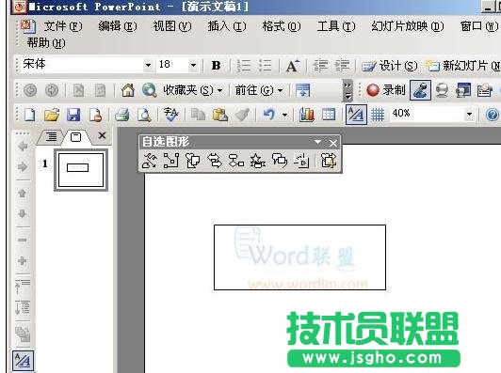Open Stars and Banners in 自选图形 toolbar
This screenshot has height=373, width=501.
click(257, 161)
